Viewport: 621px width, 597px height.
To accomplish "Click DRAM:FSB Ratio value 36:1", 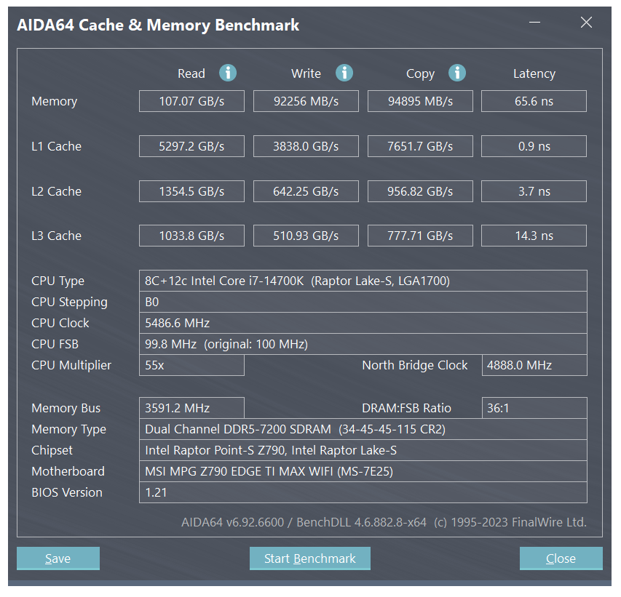I will pyautogui.click(x=534, y=408).
